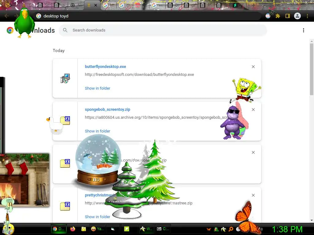Switch to the 7z C:... taskbar button
Viewport: 314px width, 235px height.
click(163, 229)
